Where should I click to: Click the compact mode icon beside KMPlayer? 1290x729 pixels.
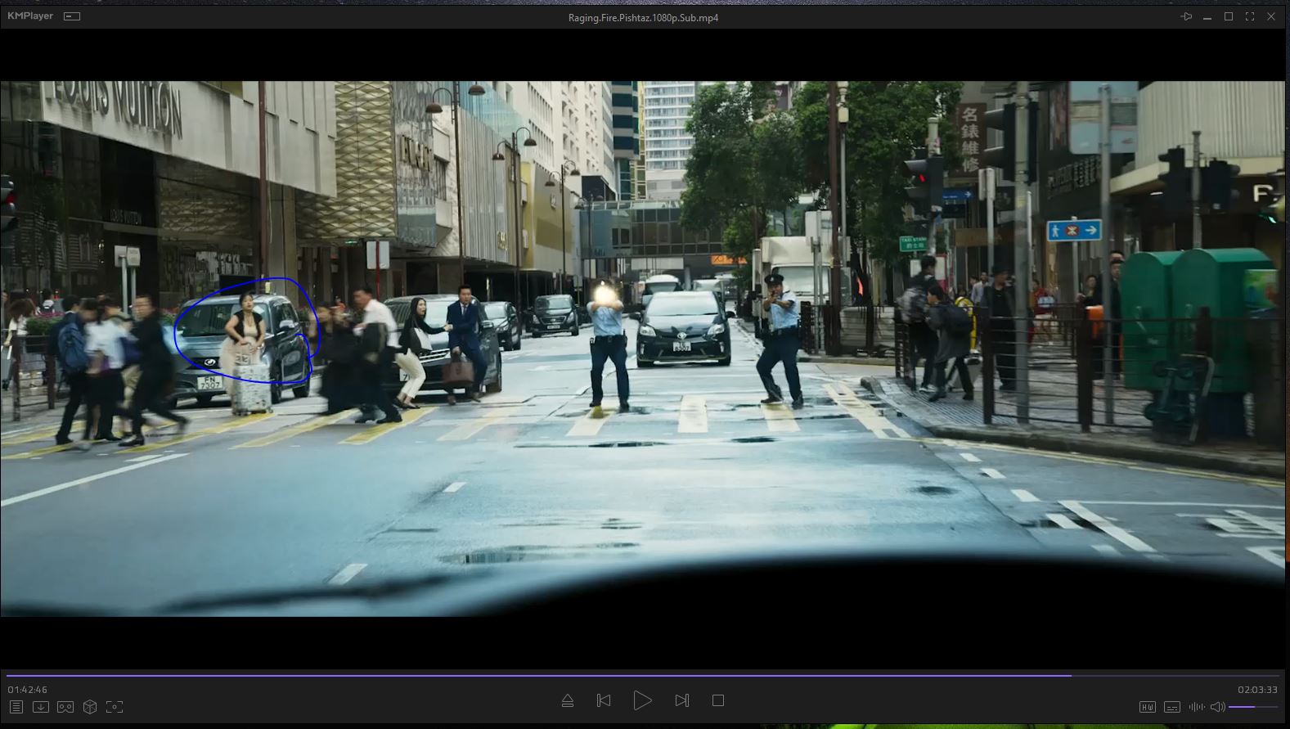(x=72, y=16)
